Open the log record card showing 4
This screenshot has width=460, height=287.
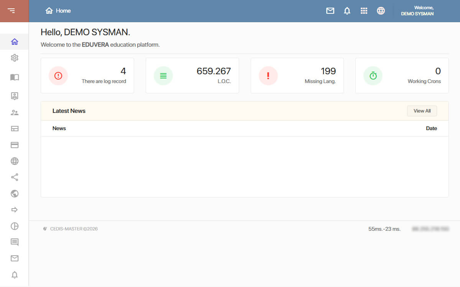87,76
